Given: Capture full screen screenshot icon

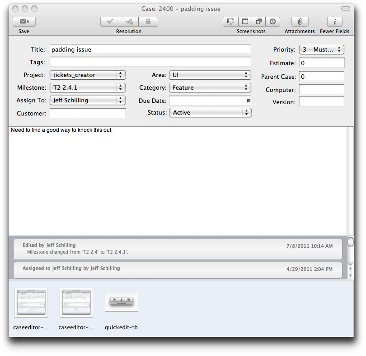Looking at the screenshot, I should (230, 22).
